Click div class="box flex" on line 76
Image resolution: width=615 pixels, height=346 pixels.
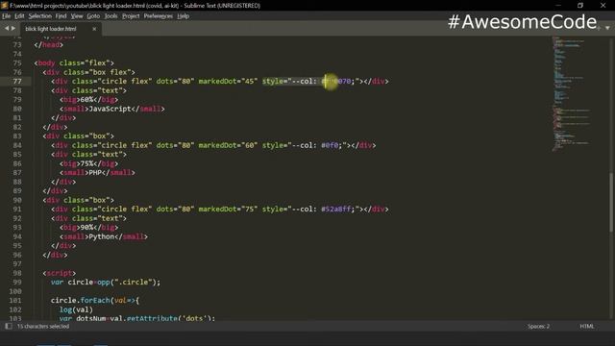88,72
